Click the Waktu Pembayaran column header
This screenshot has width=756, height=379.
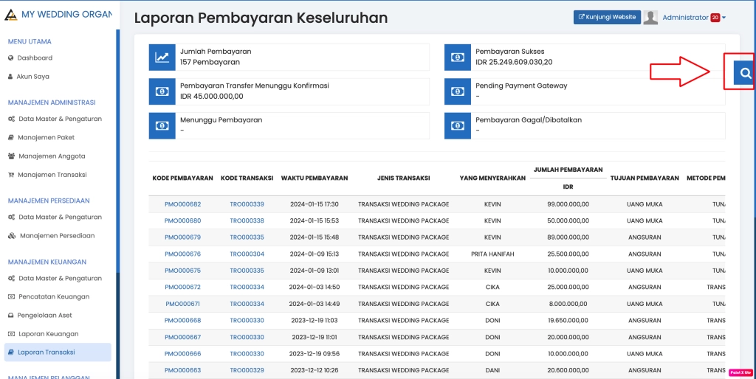pyautogui.click(x=315, y=178)
